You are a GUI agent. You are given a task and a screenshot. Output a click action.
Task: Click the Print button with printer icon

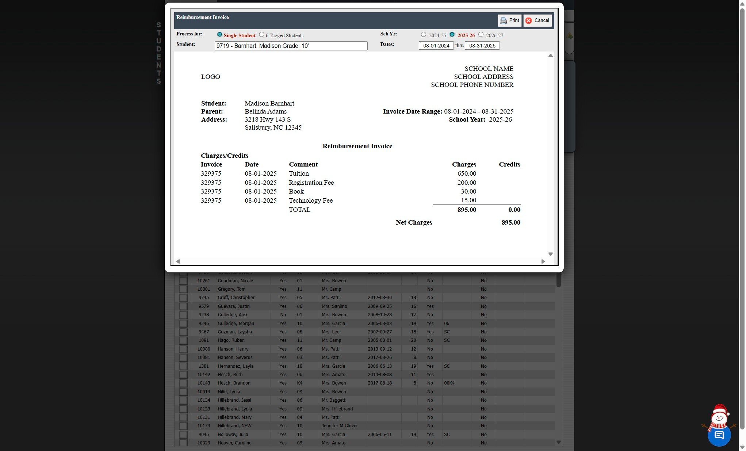(509, 20)
